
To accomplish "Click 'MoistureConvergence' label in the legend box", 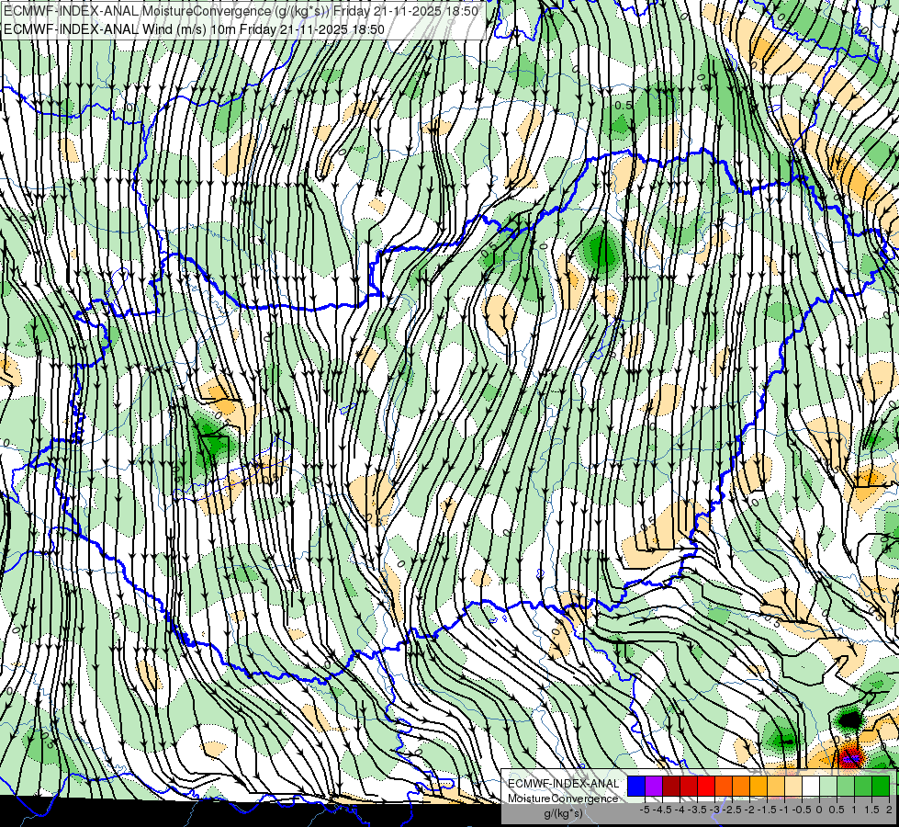I will point(563,799).
